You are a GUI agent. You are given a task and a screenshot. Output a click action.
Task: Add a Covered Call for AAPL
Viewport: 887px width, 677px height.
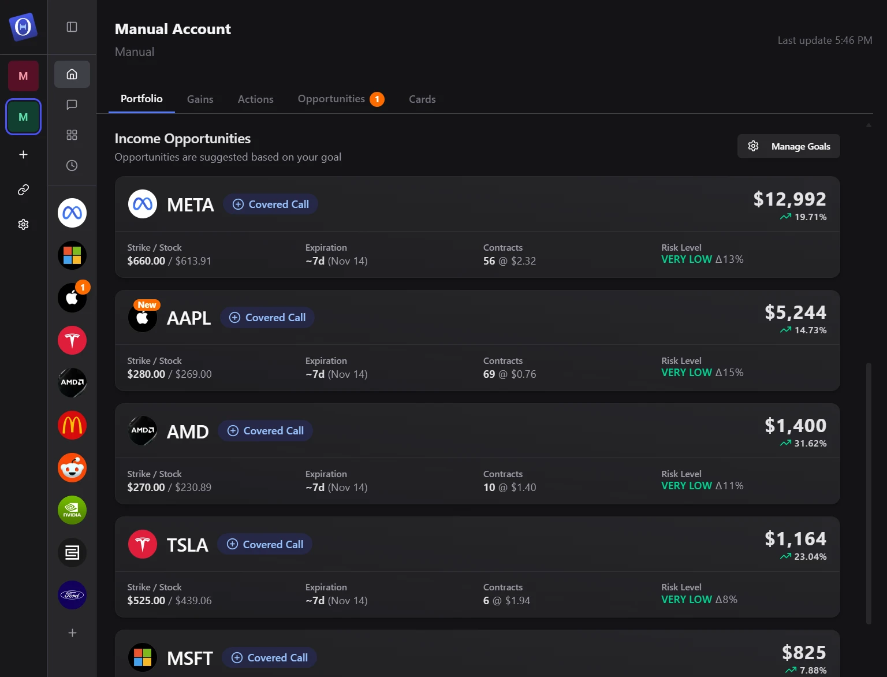267,317
